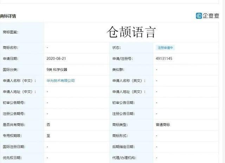Viewport: 225px width, 163px height.
Task: Open the 华为技术有限公司 applicant link
Action: 60,81
